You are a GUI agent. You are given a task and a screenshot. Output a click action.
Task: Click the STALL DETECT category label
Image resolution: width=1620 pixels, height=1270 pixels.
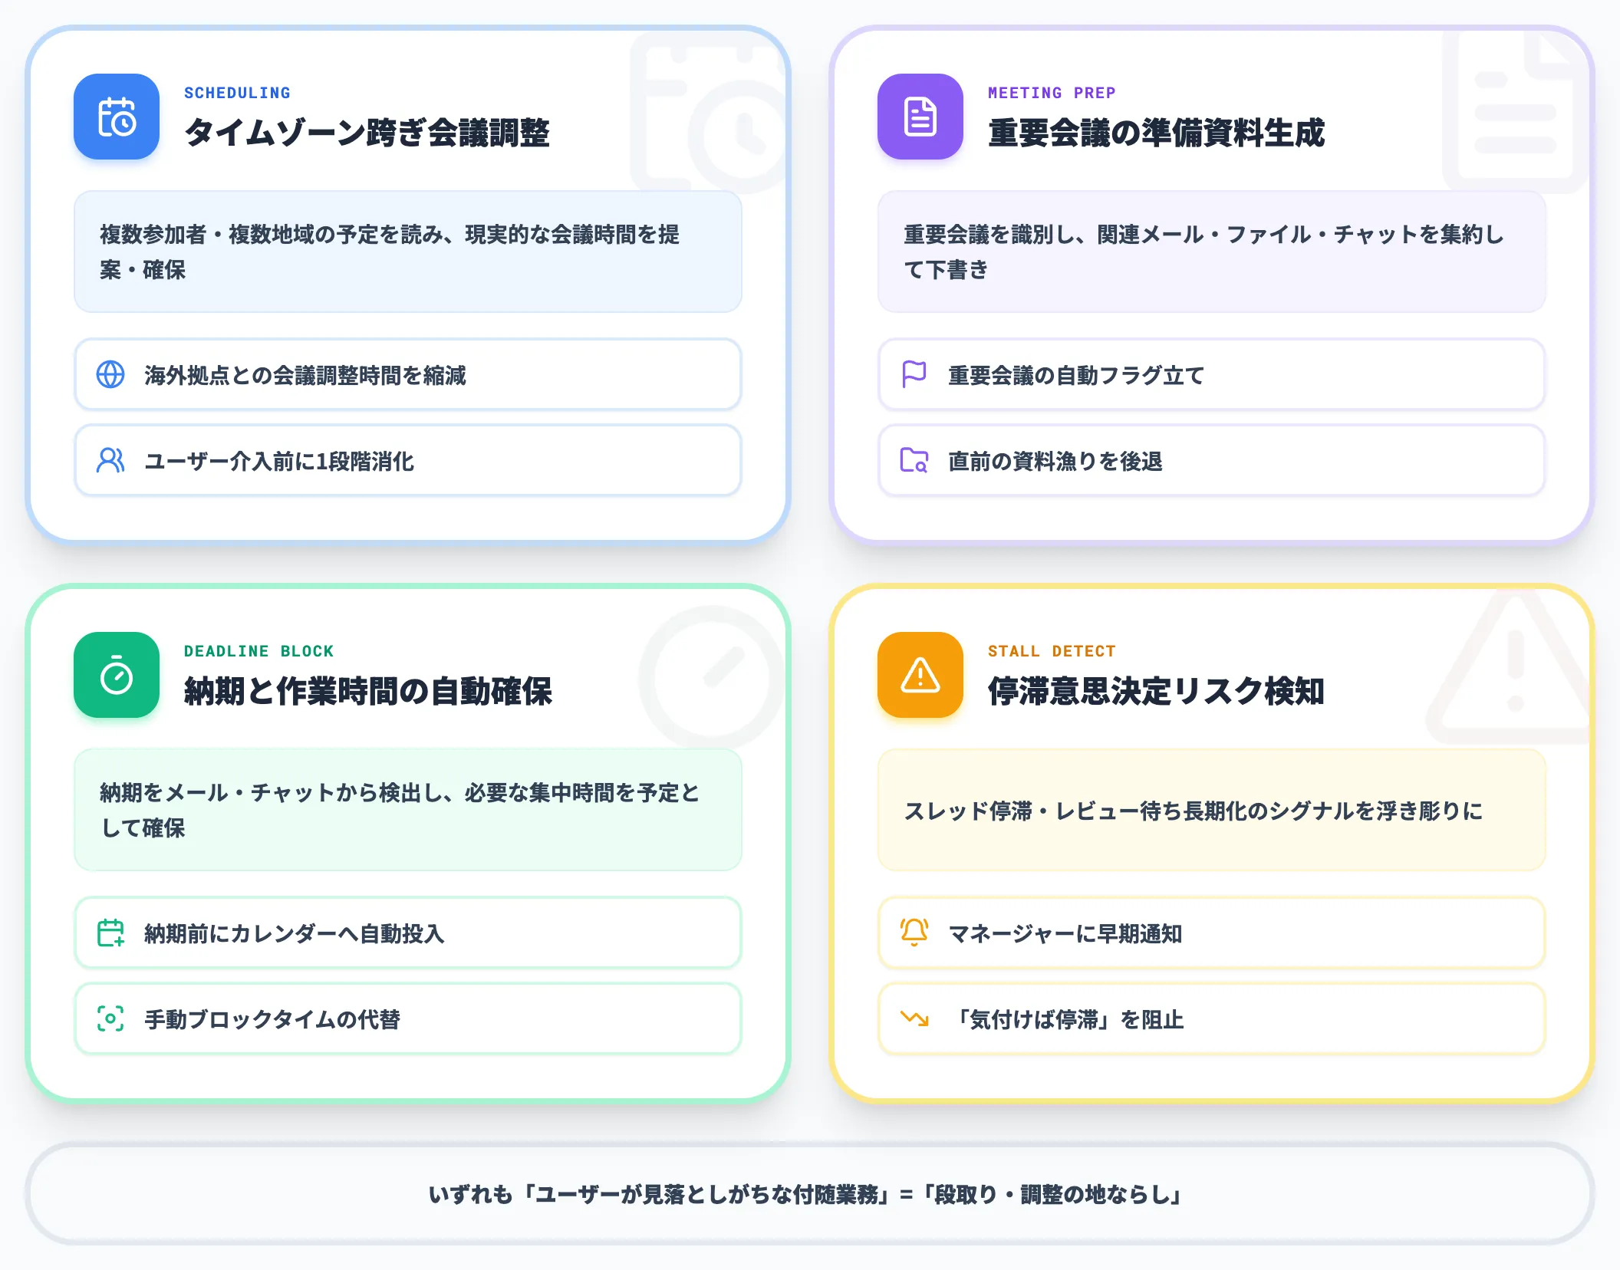[1052, 651]
